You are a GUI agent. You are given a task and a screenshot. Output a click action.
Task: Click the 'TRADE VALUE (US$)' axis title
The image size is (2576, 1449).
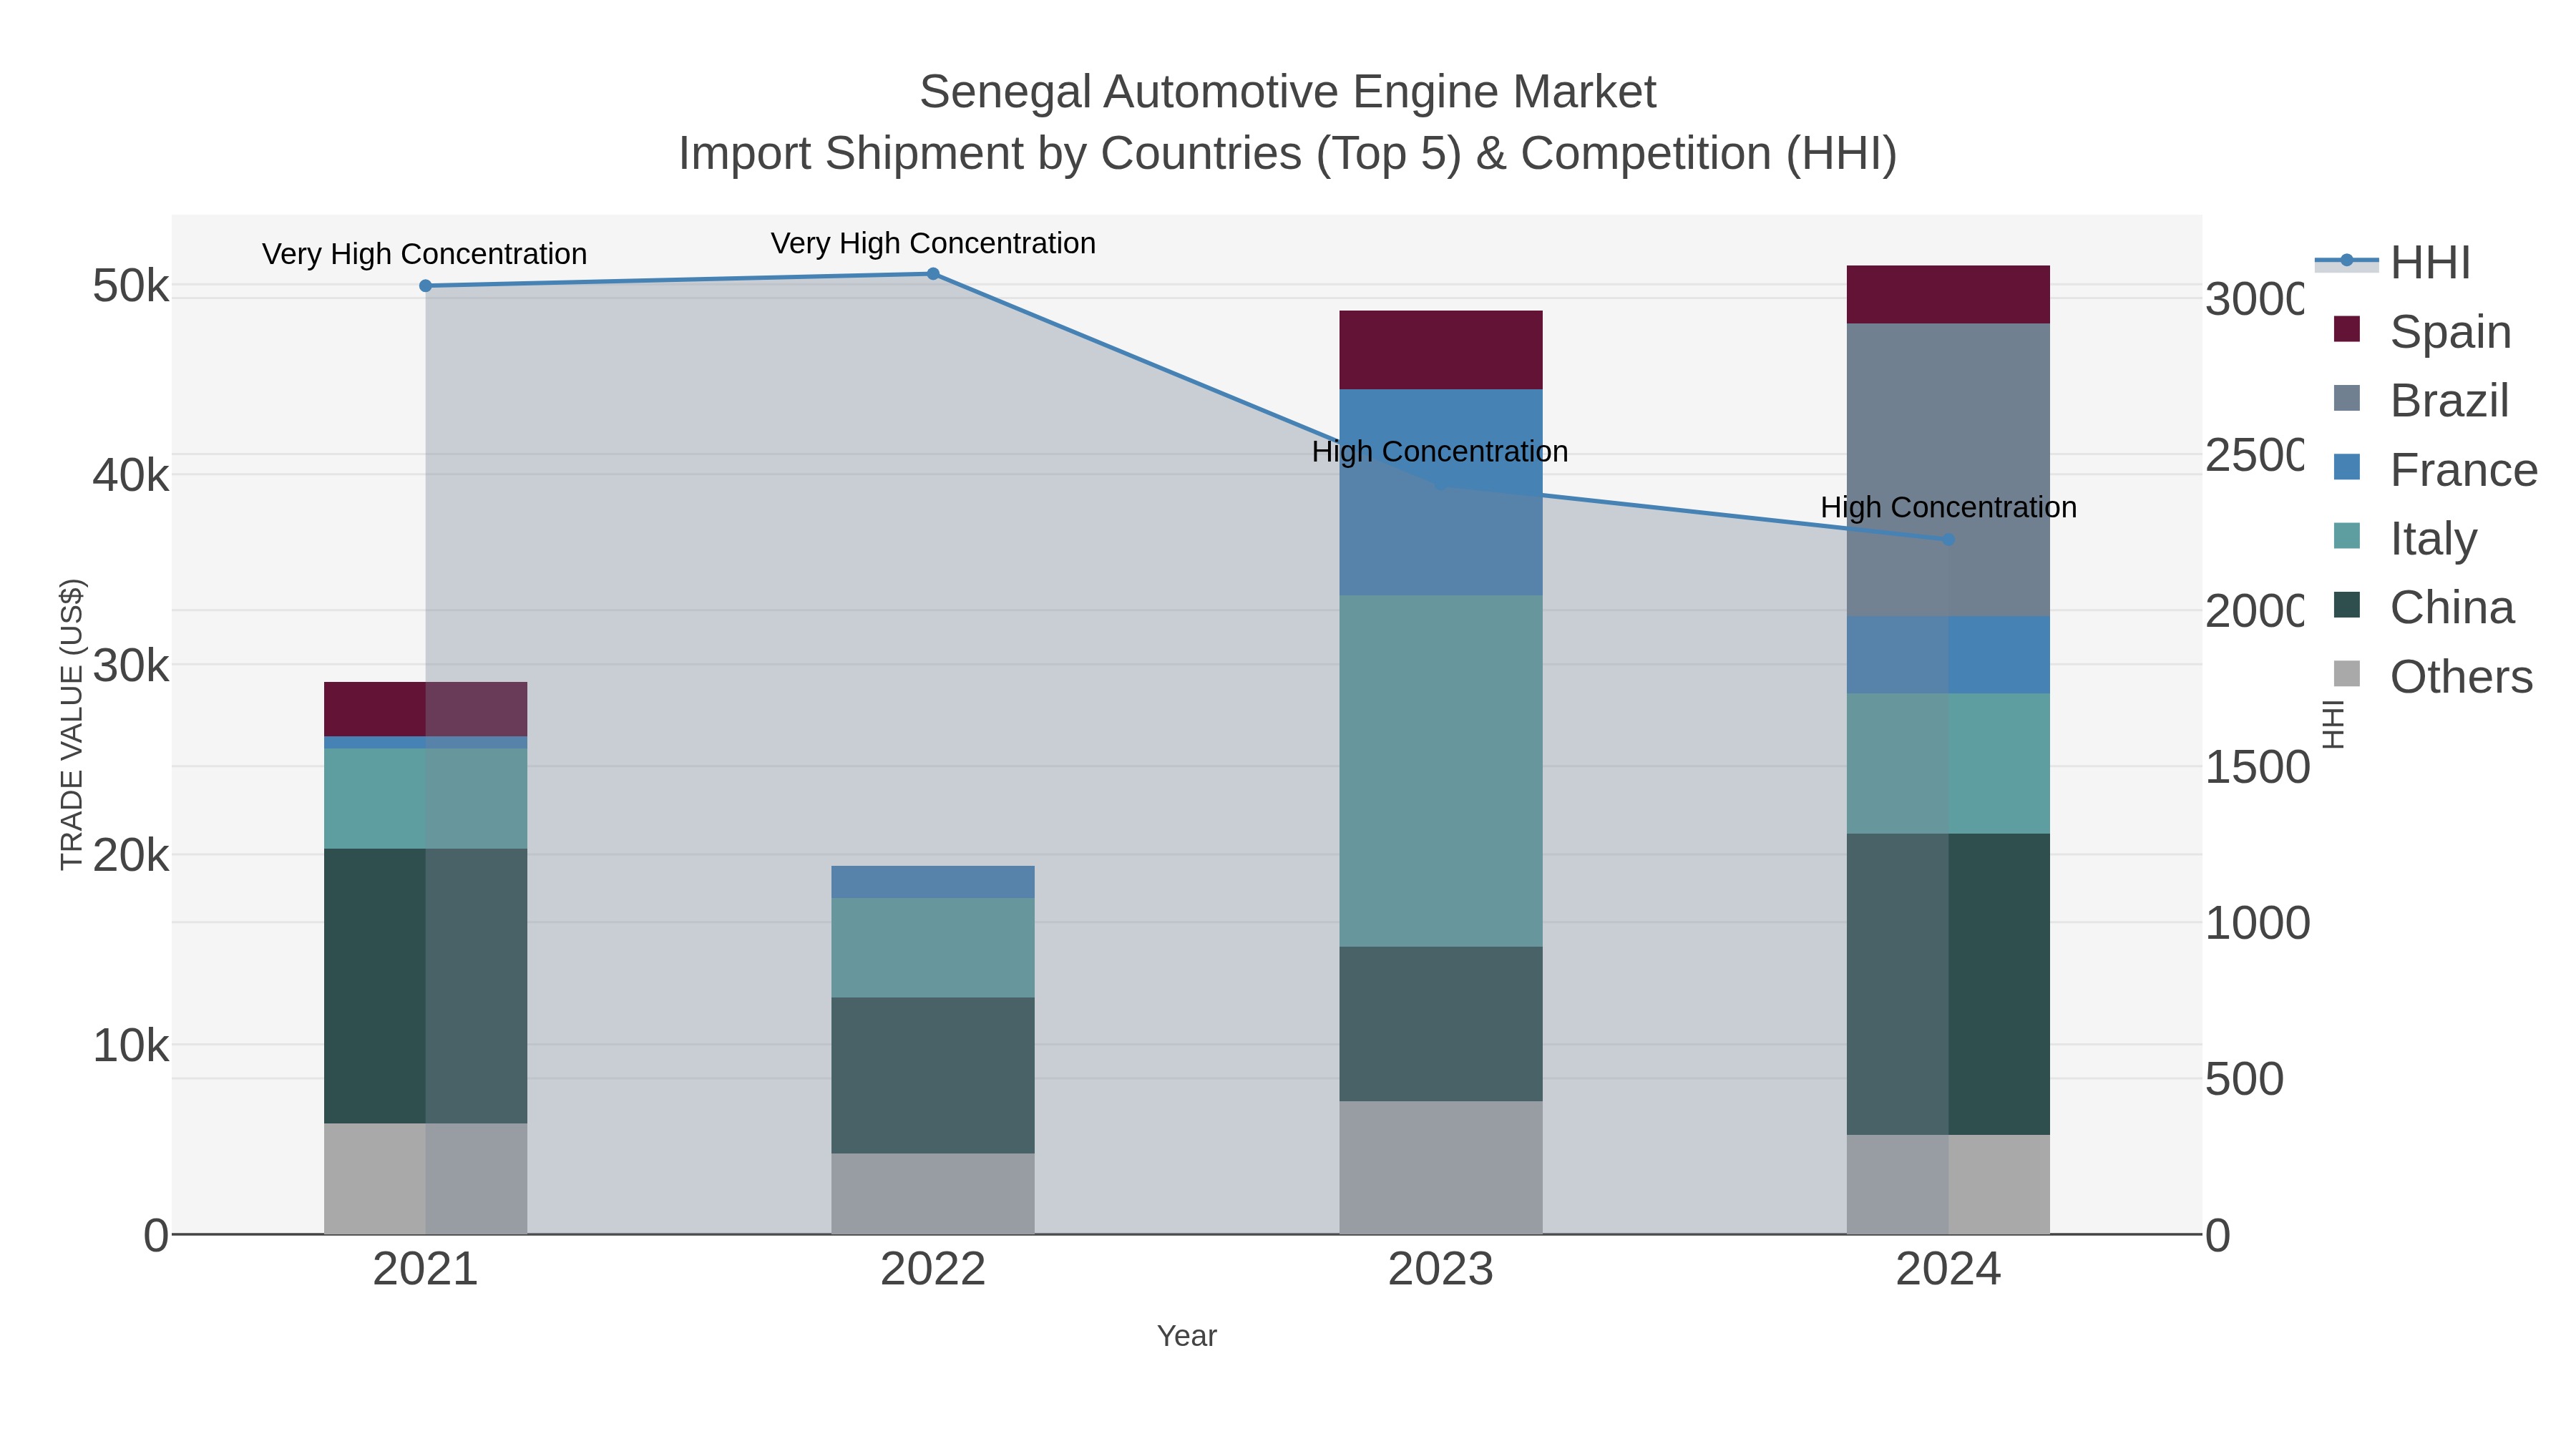[72, 724]
